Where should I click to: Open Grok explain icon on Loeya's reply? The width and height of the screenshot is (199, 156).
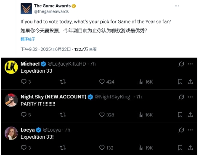pyautogui.click(x=181, y=130)
